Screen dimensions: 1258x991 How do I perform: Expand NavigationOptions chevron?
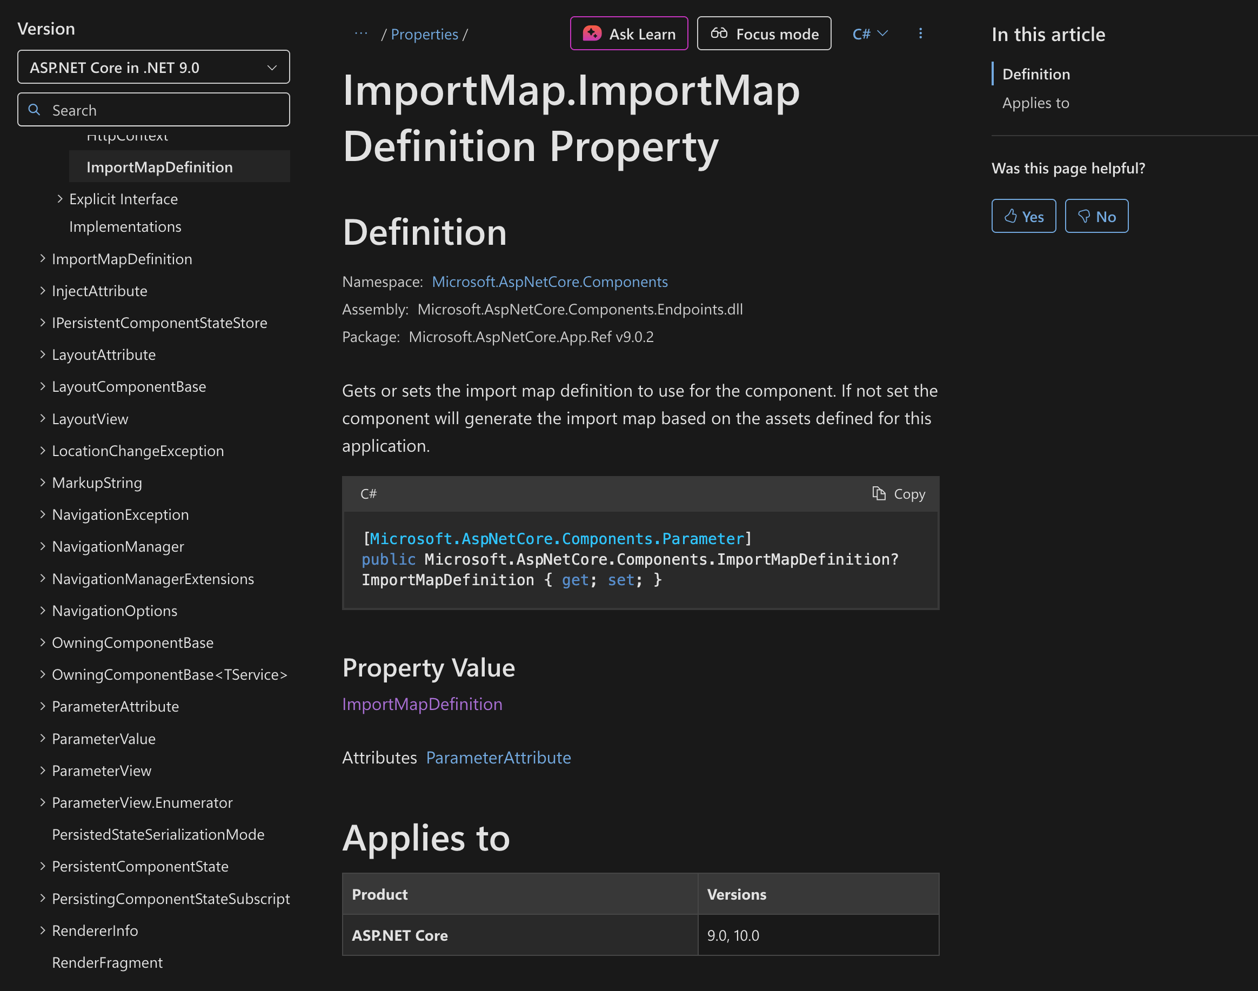[x=43, y=611]
